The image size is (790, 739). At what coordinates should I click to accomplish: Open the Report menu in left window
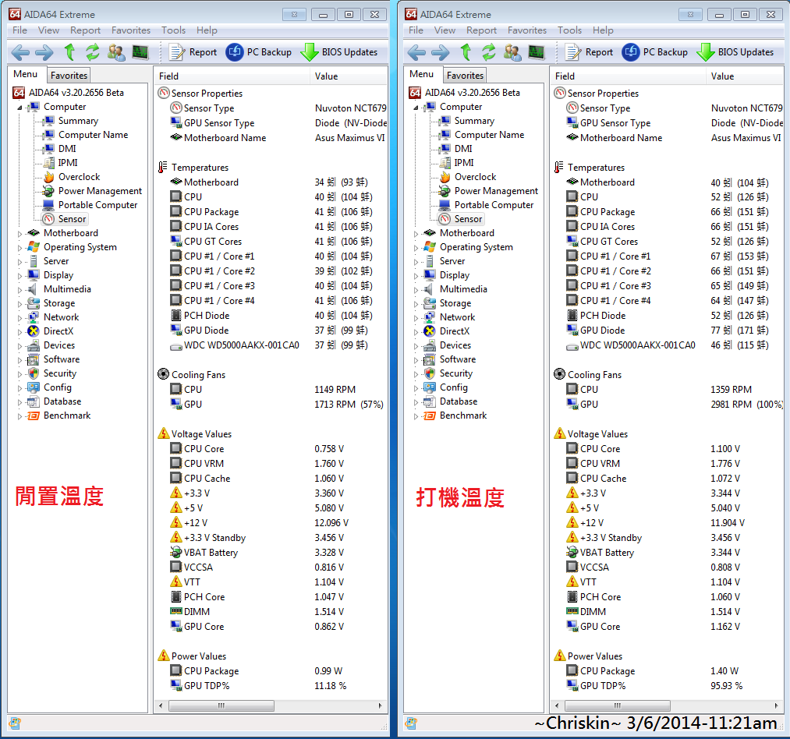coord(85,30)
